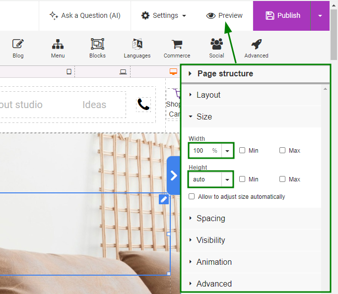Expand the Advanced section in panel

(251, 284)
